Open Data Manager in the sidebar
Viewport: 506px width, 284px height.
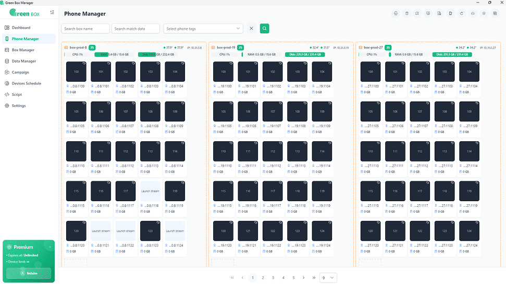tap(29, 61)
